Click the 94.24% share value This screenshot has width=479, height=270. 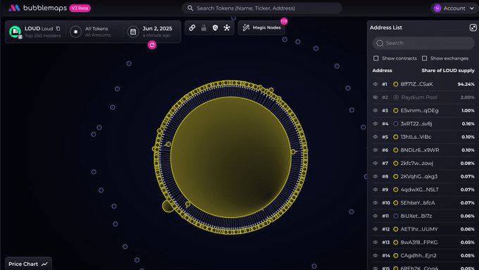[x=466, y=84]
